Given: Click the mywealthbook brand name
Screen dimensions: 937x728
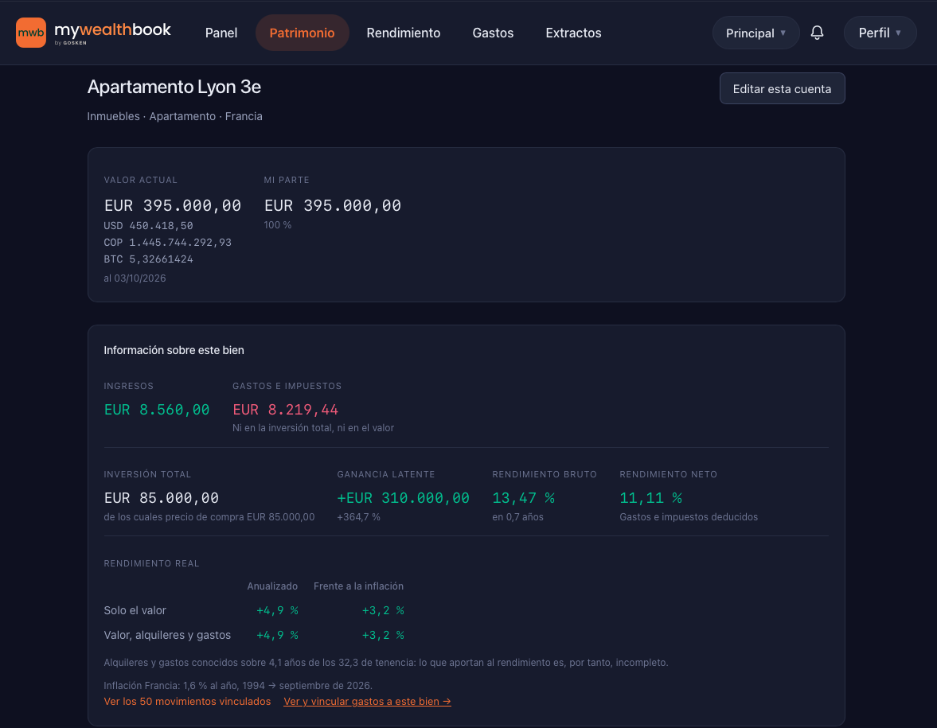Looking at the screenshot, I should (112, 30).
